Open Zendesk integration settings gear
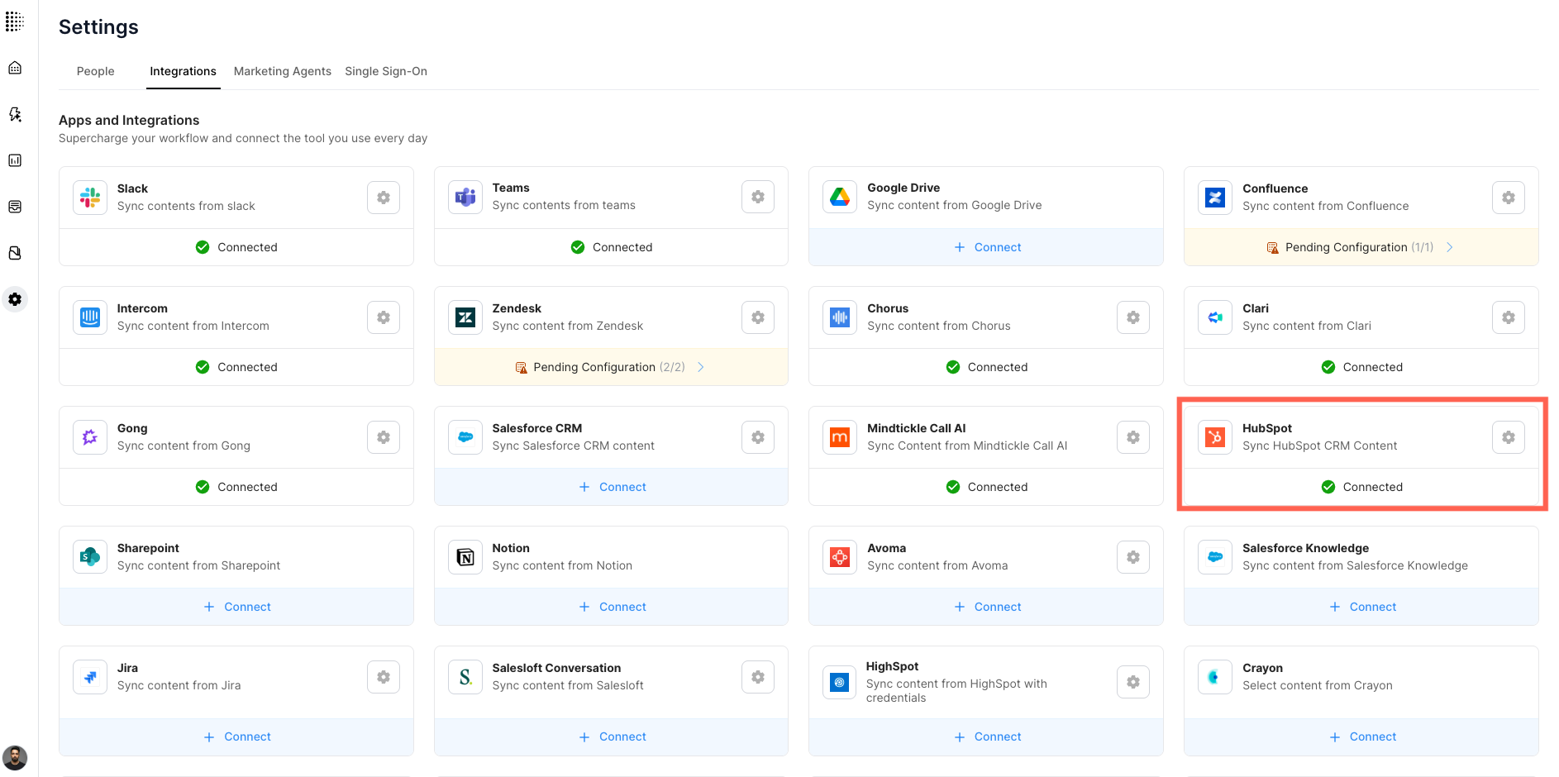1559x777 pixels. (x=758, y=317)
